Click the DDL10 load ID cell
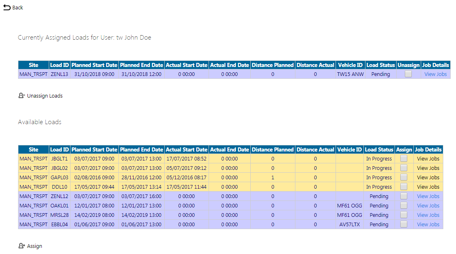The image size is (456, 254). 59,187
